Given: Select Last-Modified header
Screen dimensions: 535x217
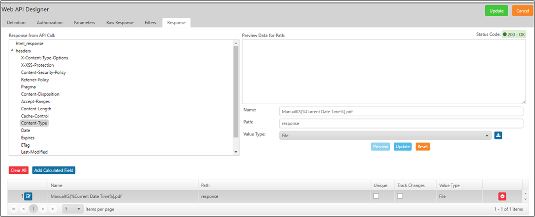Looking at the screenshot, I should (34, 152).
